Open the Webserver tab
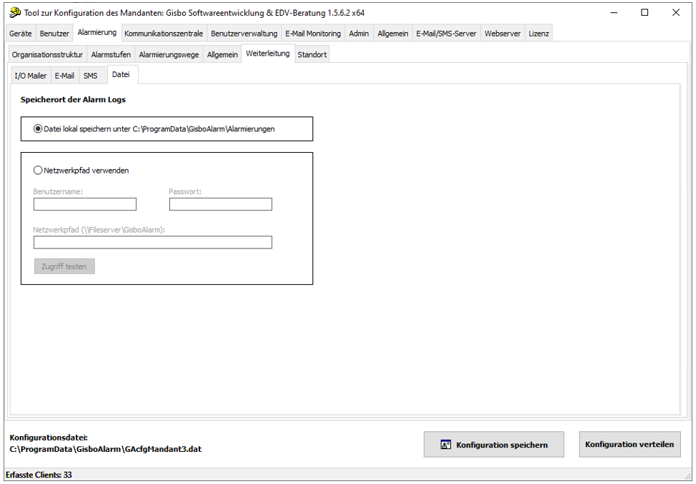The image size is (696, 484). (502, 34)
